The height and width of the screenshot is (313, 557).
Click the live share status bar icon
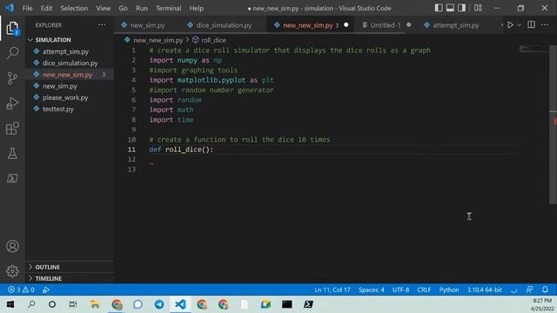point(46,290)
